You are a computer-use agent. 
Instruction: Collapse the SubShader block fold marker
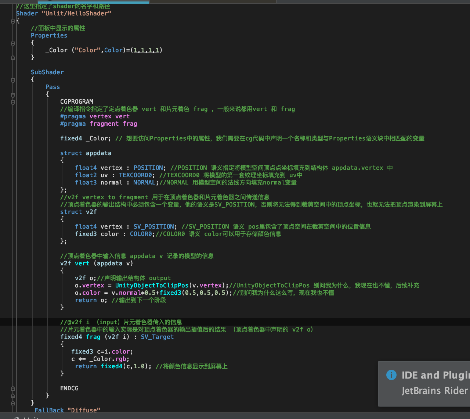point(13,80)
